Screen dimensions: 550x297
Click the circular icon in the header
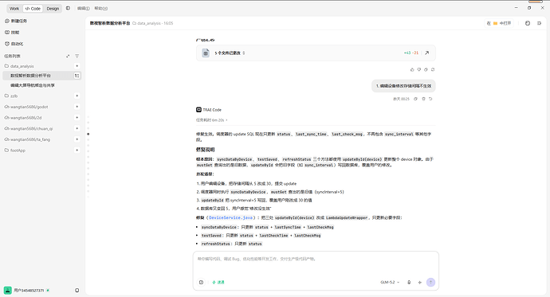pos(527,23)
